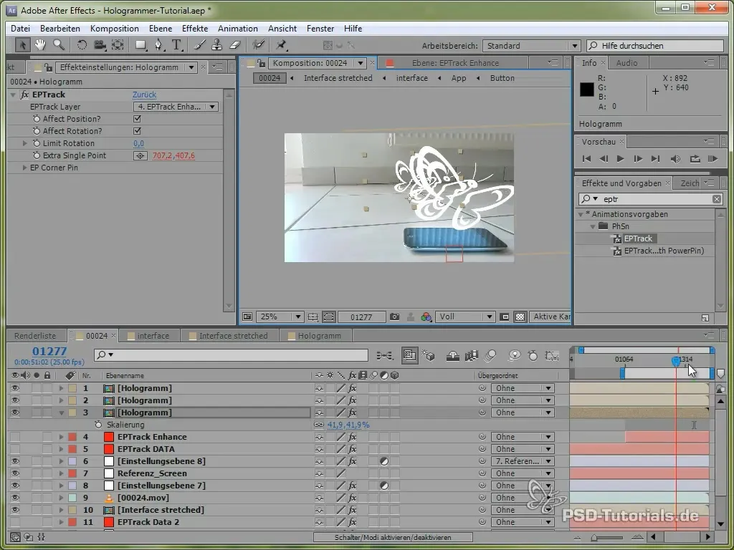The height and width of the screenshot is (550, 734).
Task: Click layer 1 tan label color swatch
Action: 72,388
